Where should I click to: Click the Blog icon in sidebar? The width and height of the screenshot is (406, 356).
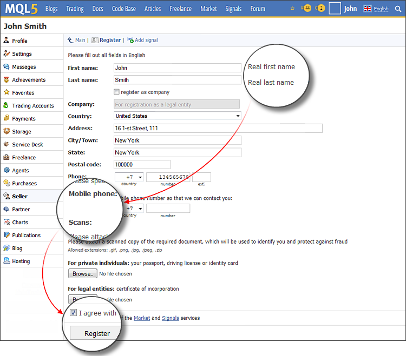[x=6, y=248]
